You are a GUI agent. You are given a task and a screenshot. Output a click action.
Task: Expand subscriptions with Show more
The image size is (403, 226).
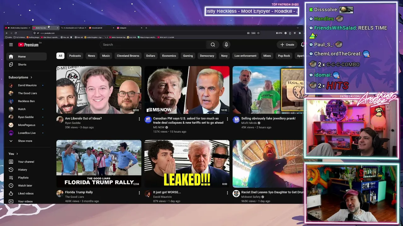tap(26, 141)
